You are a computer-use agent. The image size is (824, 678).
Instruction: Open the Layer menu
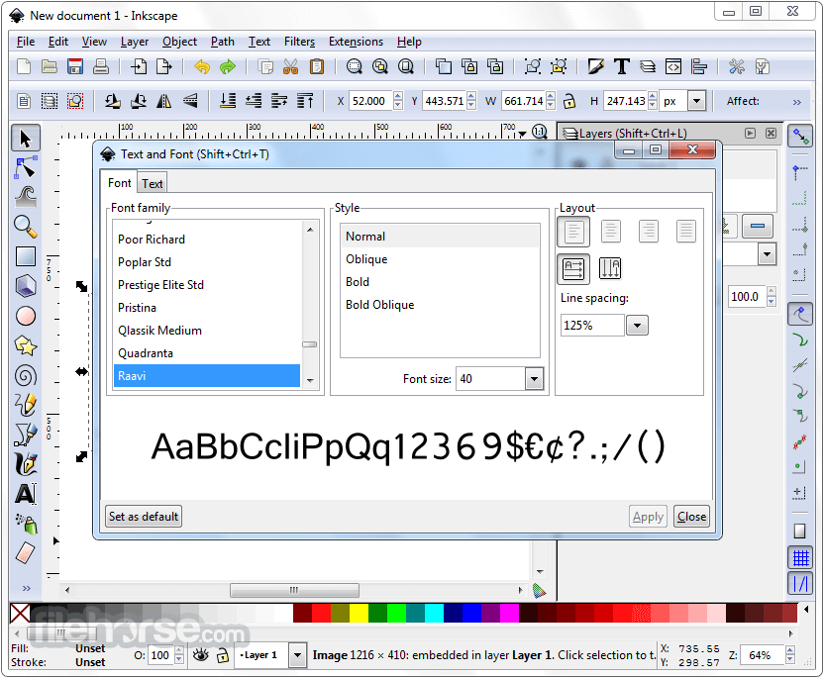pyautogui.click(x=135, y=42)
